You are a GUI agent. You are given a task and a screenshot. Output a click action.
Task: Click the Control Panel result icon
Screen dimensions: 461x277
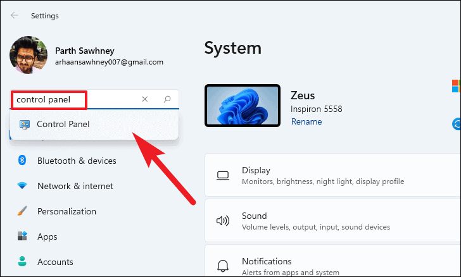[x=25, y=125]
